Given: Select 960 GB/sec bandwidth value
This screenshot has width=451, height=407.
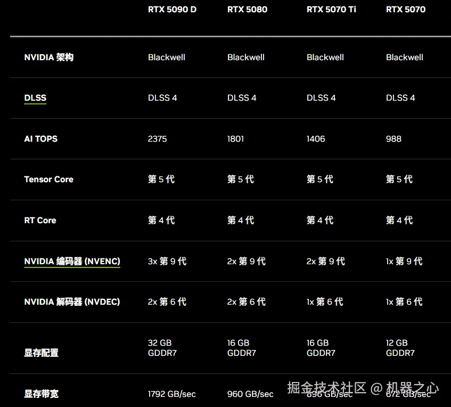Looking at the screenshot, I should (x=250, y=394).
